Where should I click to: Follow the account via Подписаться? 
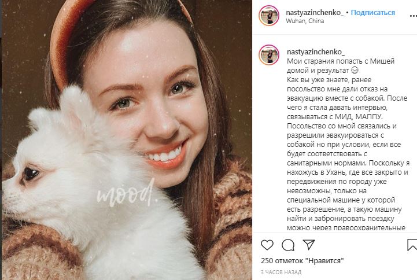click(x=373, y=13)
